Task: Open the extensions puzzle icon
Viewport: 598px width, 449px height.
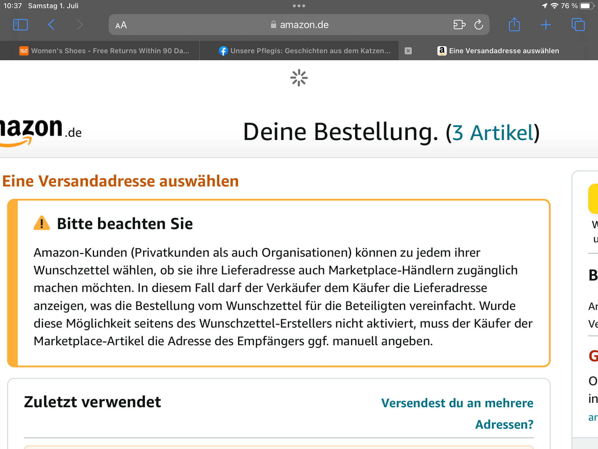Action: pos(459,25)
